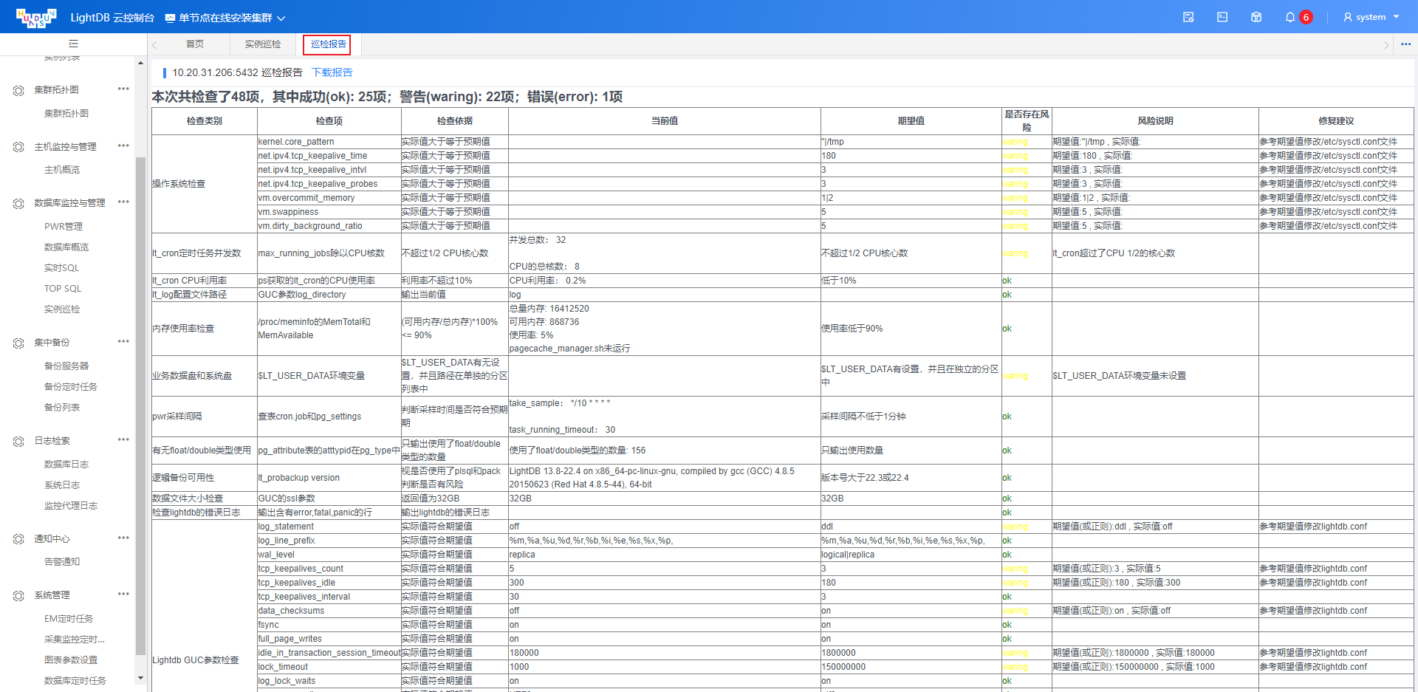This screenshot has height=692, width=1418.
Task: Collapse the 通知中心 menu section
Action: (52, 539)
